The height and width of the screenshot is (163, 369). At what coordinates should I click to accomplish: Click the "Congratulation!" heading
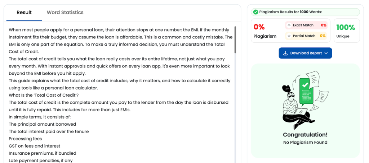pyautogui.click(x=305, y=135)
